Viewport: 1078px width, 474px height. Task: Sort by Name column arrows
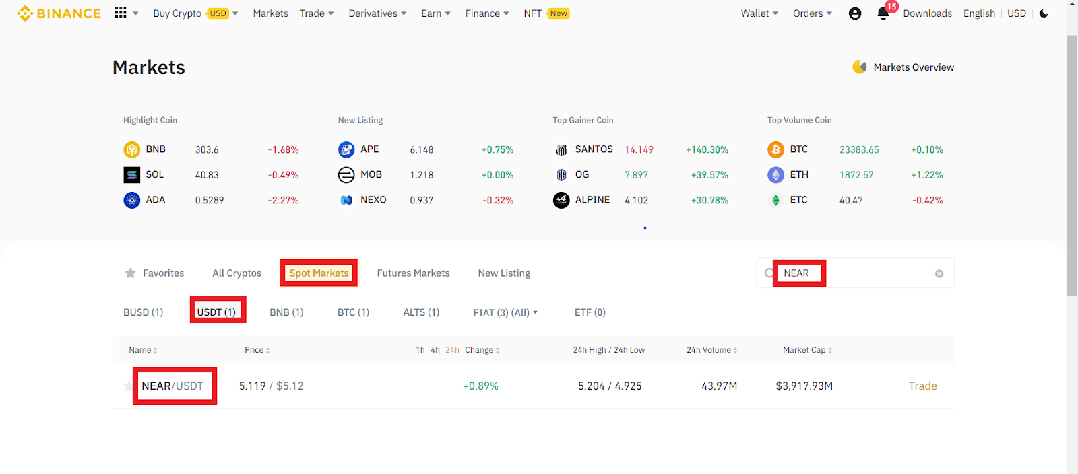coord(155,351)
